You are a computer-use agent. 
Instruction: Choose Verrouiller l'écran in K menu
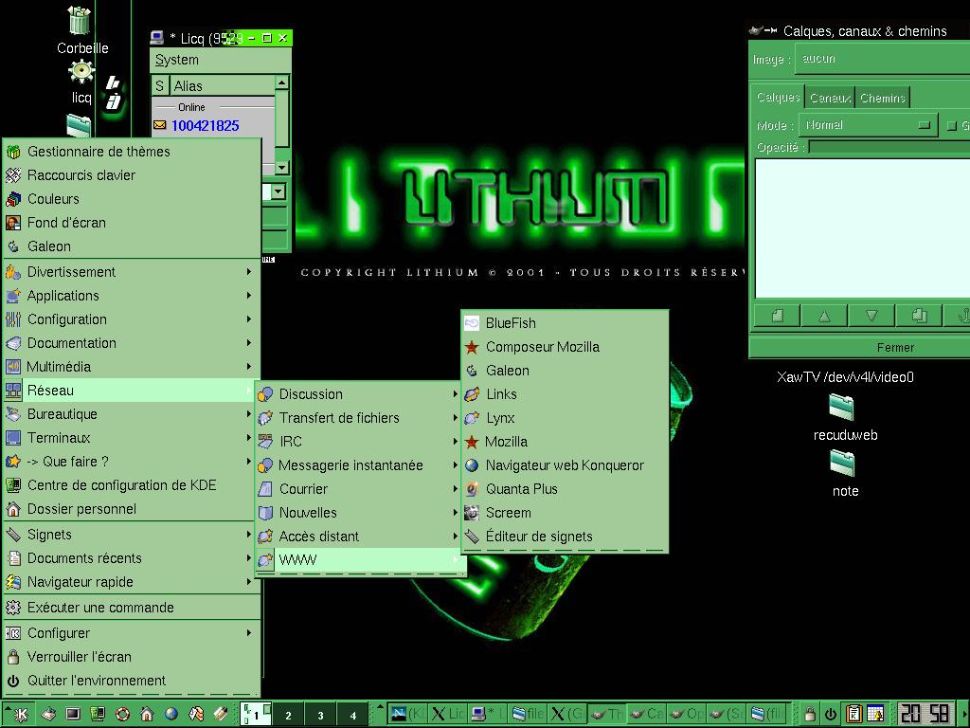point(131,657)
